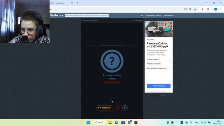
Task: Open the clock and date 16:11
Action: 217,122
